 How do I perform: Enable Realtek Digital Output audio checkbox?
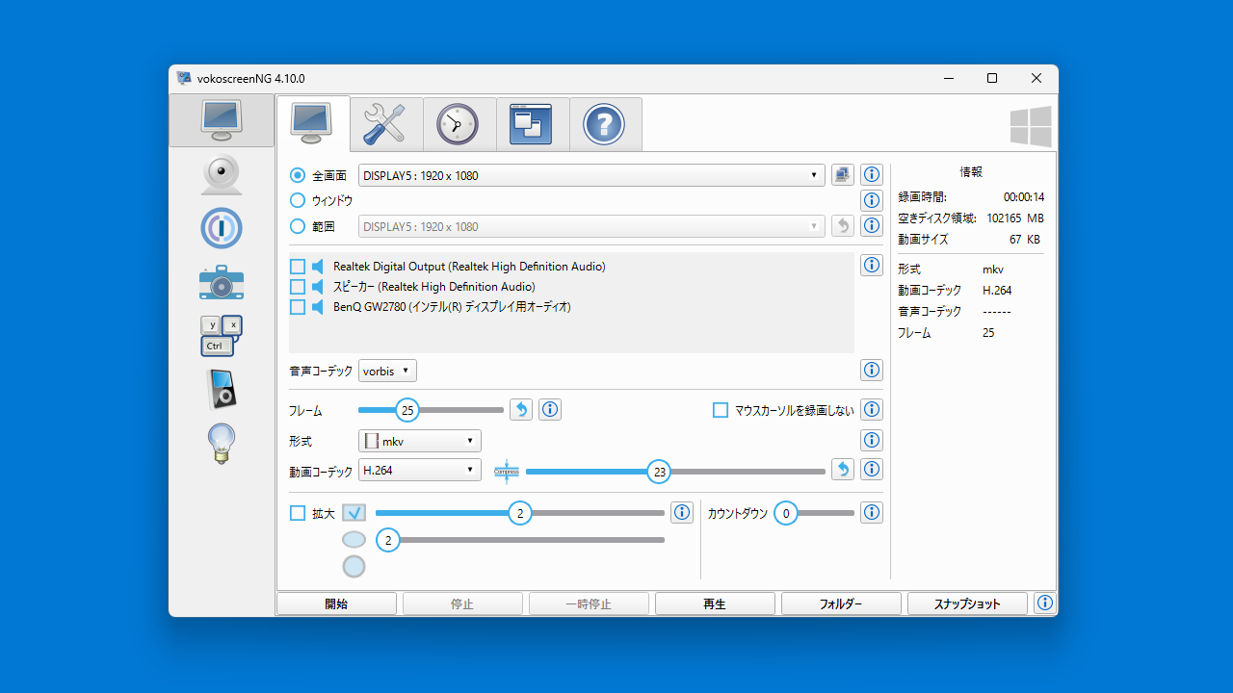[x=298, y=267]
